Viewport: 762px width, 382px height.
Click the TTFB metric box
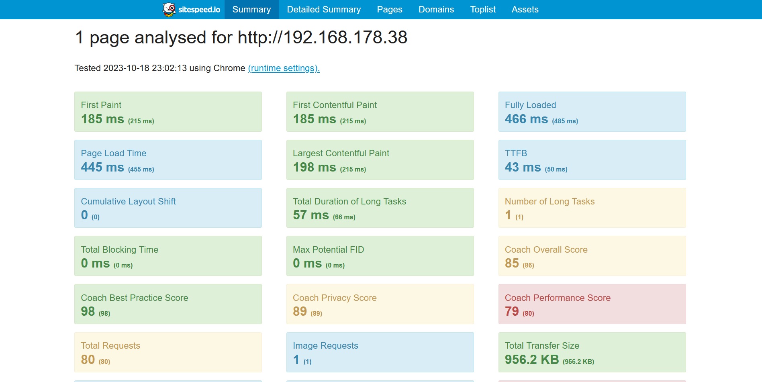tap(592, 160)
